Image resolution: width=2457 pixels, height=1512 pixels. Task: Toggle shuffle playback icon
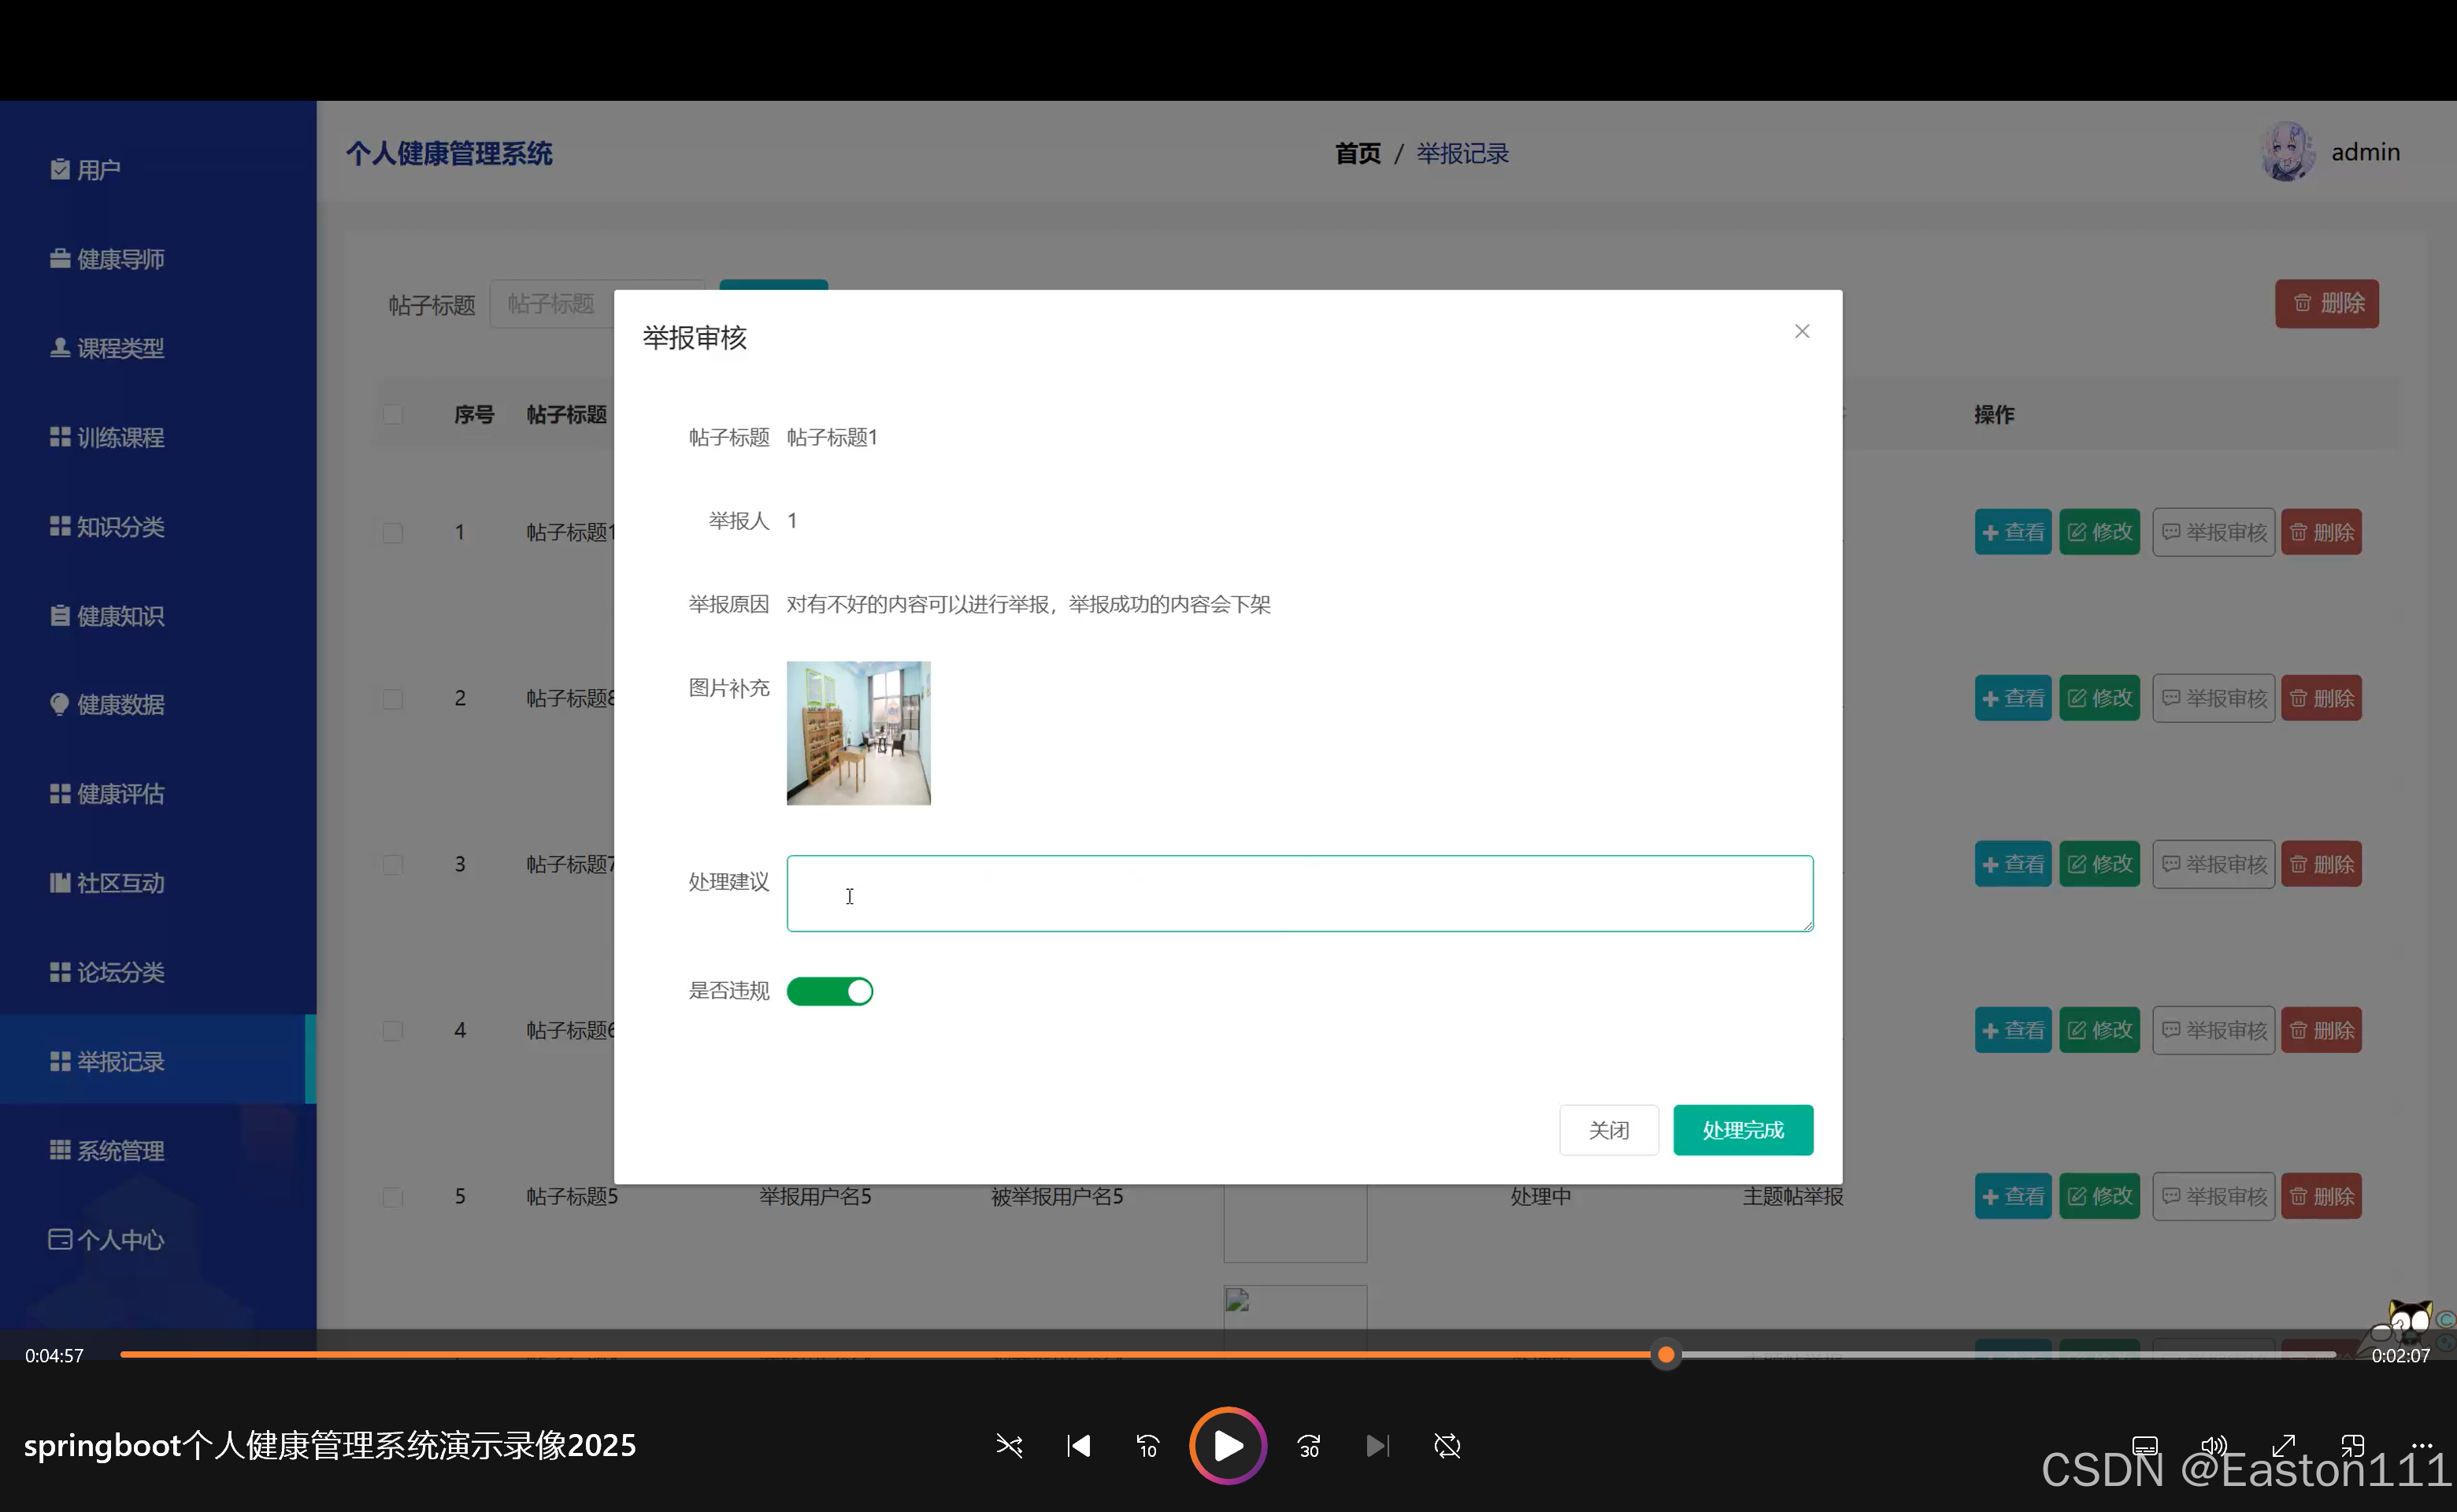(x=1009, y=1445)
